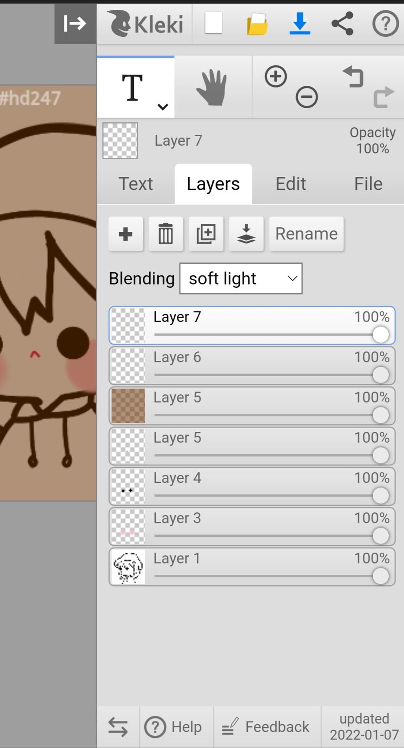This screenshot has height=748, width=404.
Task: Download the image with blue arrow
Action: pyautogui.click(x=300, y=24)
